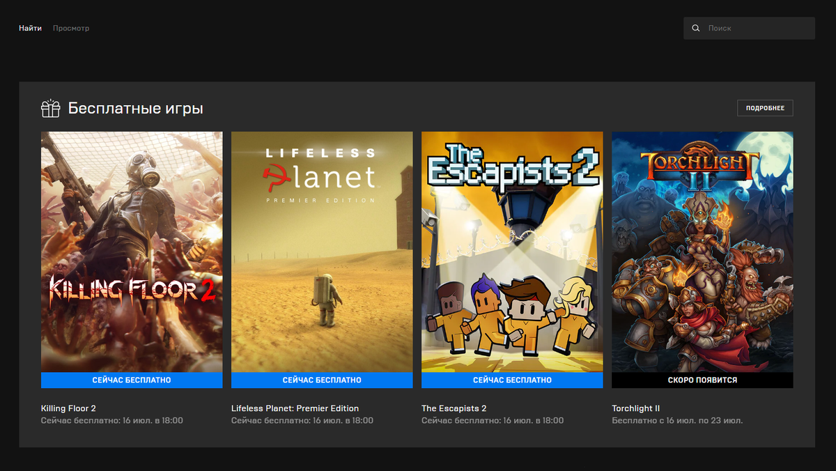Open The Escapists 2 game page
This screenshot has height=471, width=836.
[x=454, y=408]
